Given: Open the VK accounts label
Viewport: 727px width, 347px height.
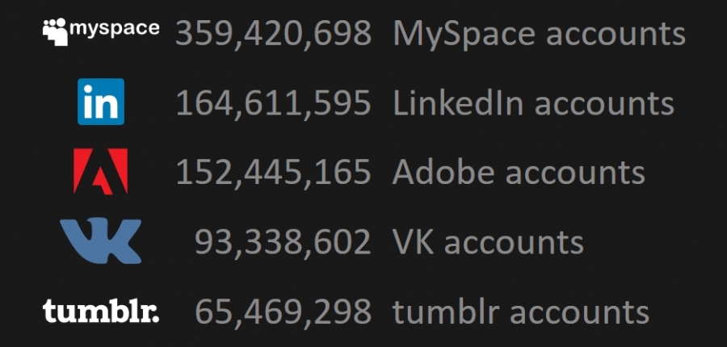Looking at the screenshot, I should pyautogui.click(x=488, y=242).
